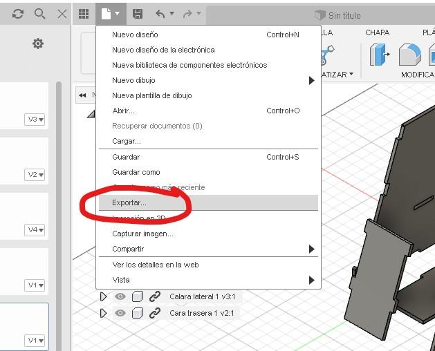Toggle visibility eye of Cara trasera 1
The width and height of the screenshot is (435, 351).
point(120,313)
